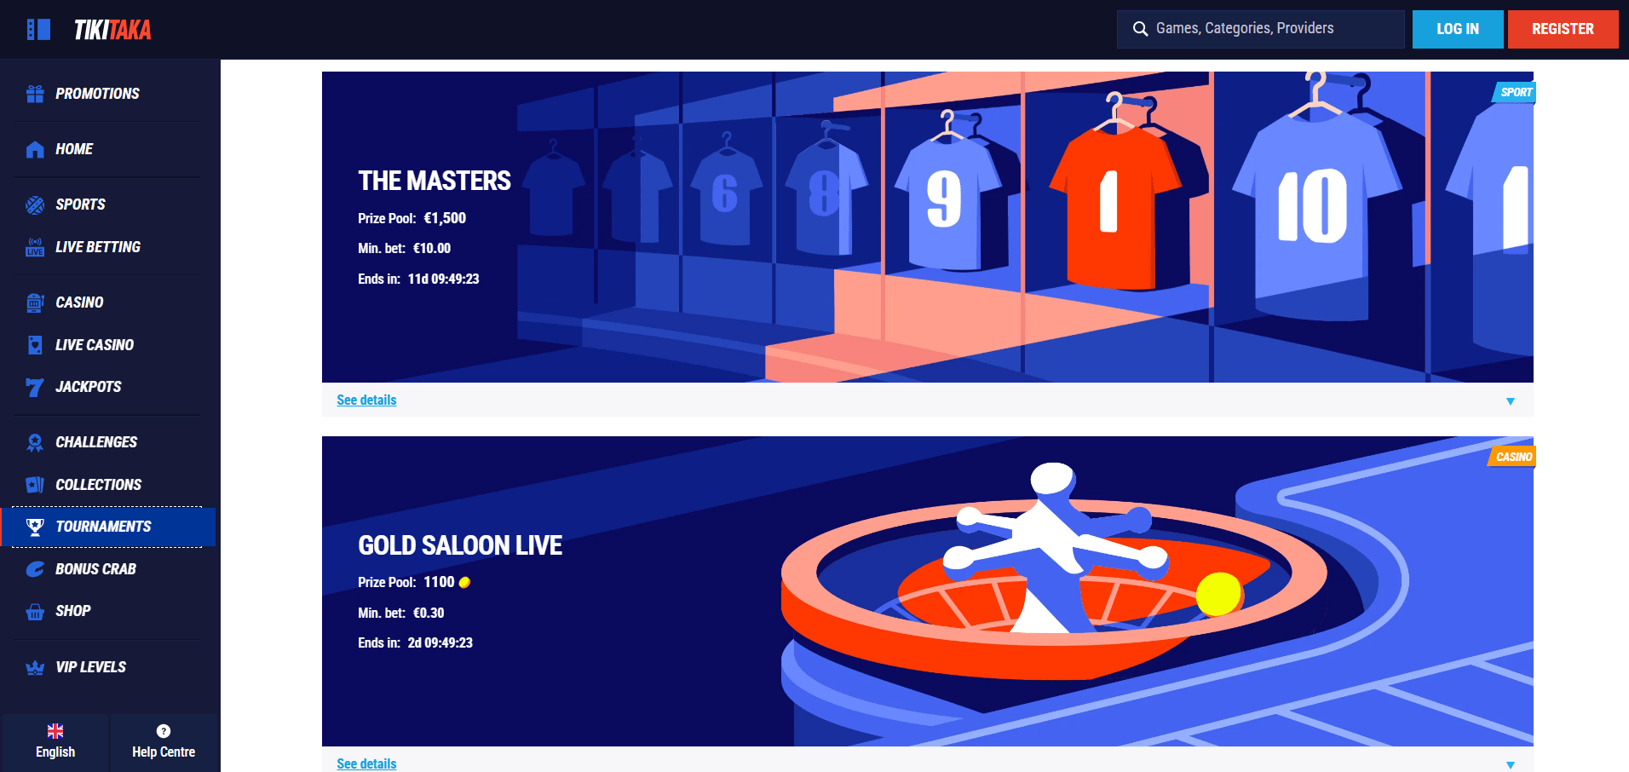Click the Bonus Crab claw icon

tap(35, 569)
